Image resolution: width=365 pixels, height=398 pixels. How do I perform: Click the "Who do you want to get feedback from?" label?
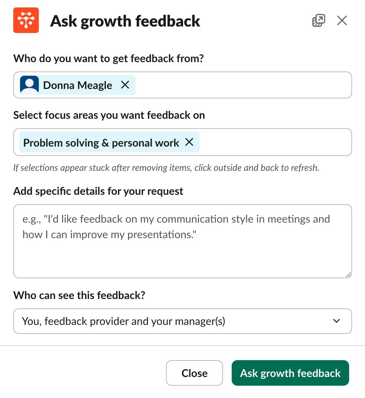coord(108,59)
